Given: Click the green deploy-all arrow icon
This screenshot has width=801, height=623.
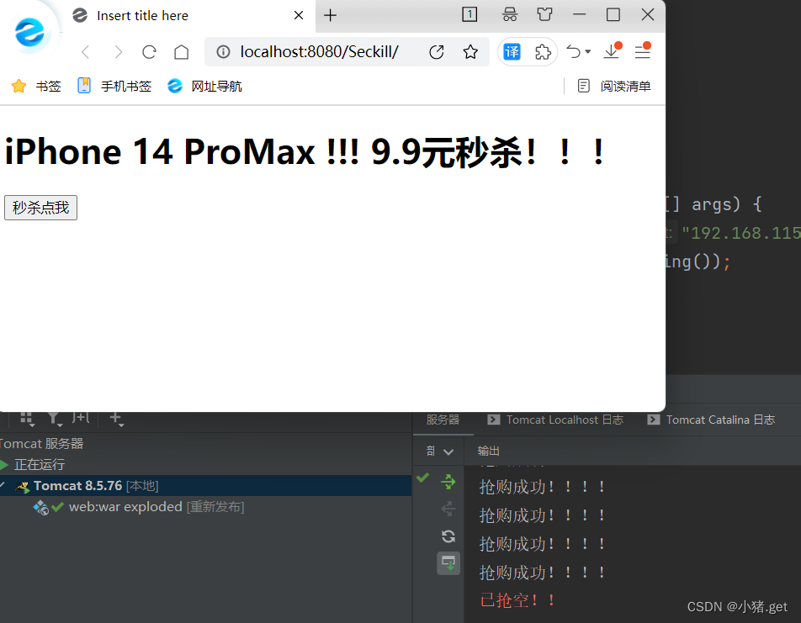Looking at the screenshot, I should coord(448,482).
